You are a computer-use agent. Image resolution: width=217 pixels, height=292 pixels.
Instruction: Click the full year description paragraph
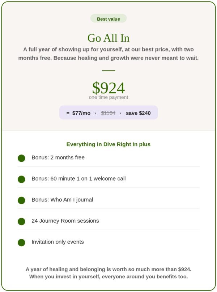pos(109,54)
